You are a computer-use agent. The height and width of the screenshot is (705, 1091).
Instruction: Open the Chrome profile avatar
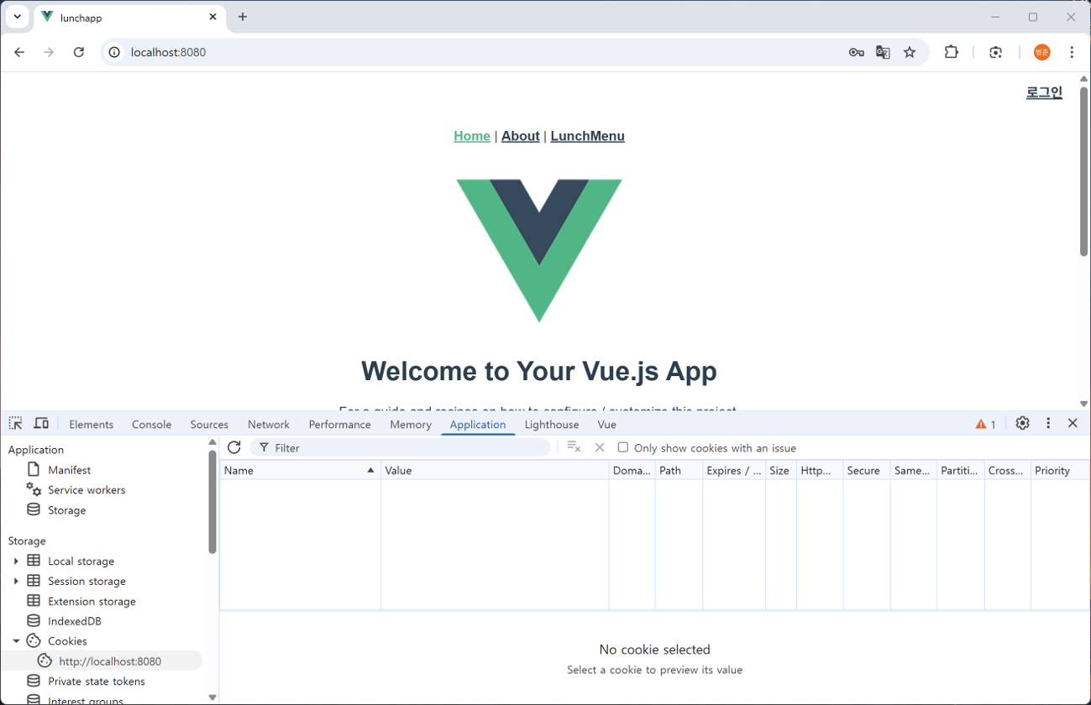tap(1041, 52)
